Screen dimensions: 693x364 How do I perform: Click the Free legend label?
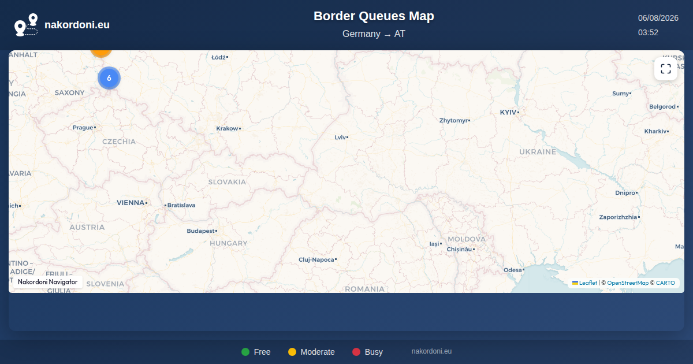262,352
